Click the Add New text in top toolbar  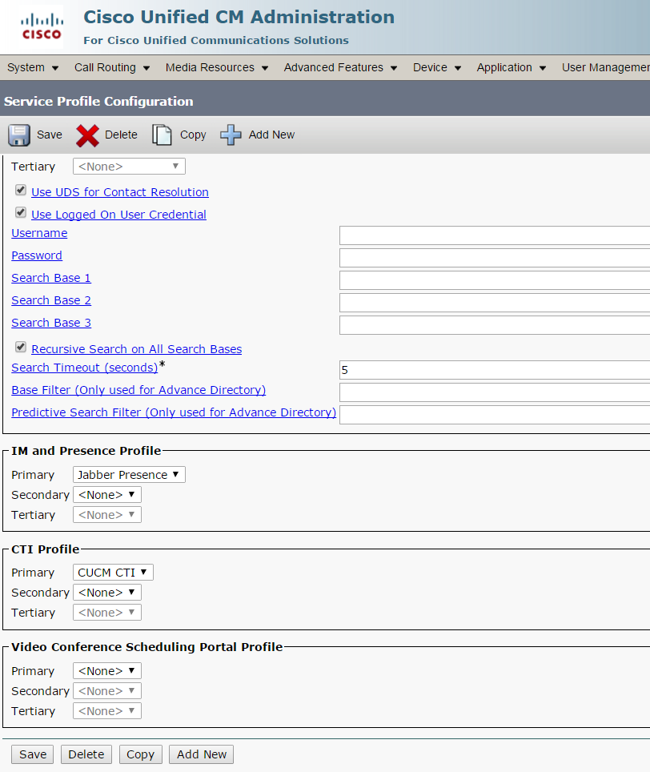(x=271, y=135)
